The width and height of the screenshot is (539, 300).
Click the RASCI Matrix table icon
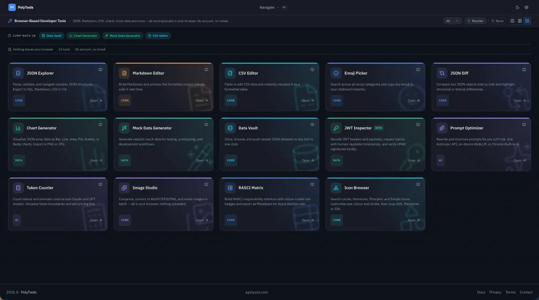pos(230,188)
